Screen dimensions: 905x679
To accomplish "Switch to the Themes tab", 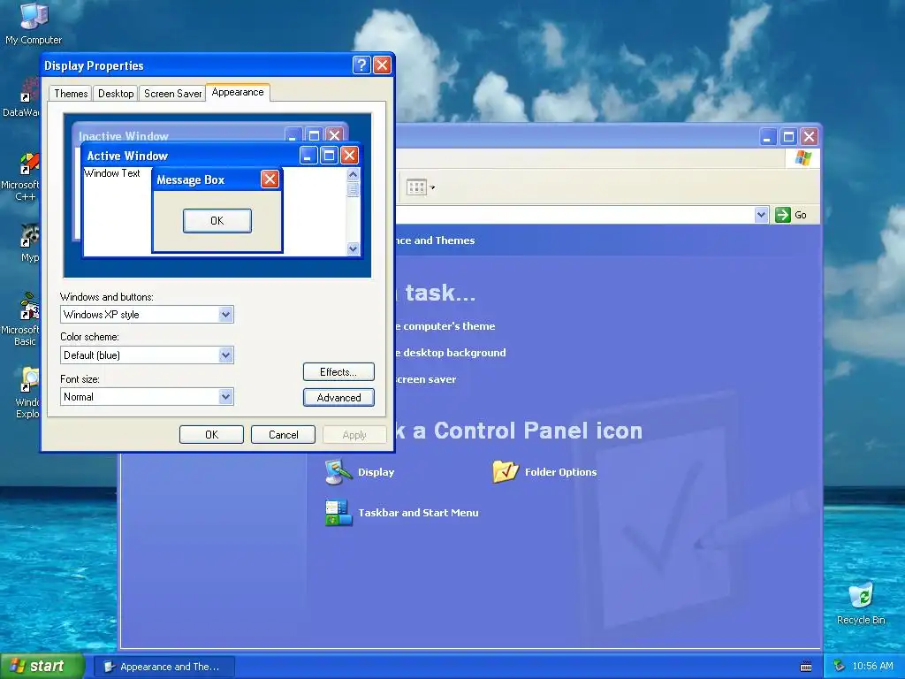I will click(x=71, y=94).
